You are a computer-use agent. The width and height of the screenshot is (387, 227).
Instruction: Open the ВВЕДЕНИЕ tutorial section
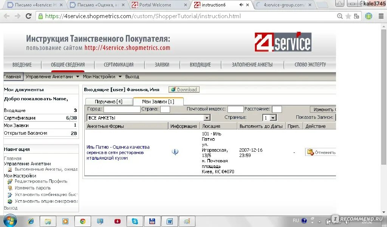22,65
